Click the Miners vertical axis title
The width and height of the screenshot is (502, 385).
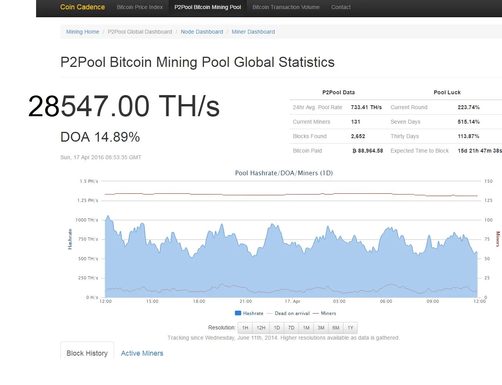point(498,239)
